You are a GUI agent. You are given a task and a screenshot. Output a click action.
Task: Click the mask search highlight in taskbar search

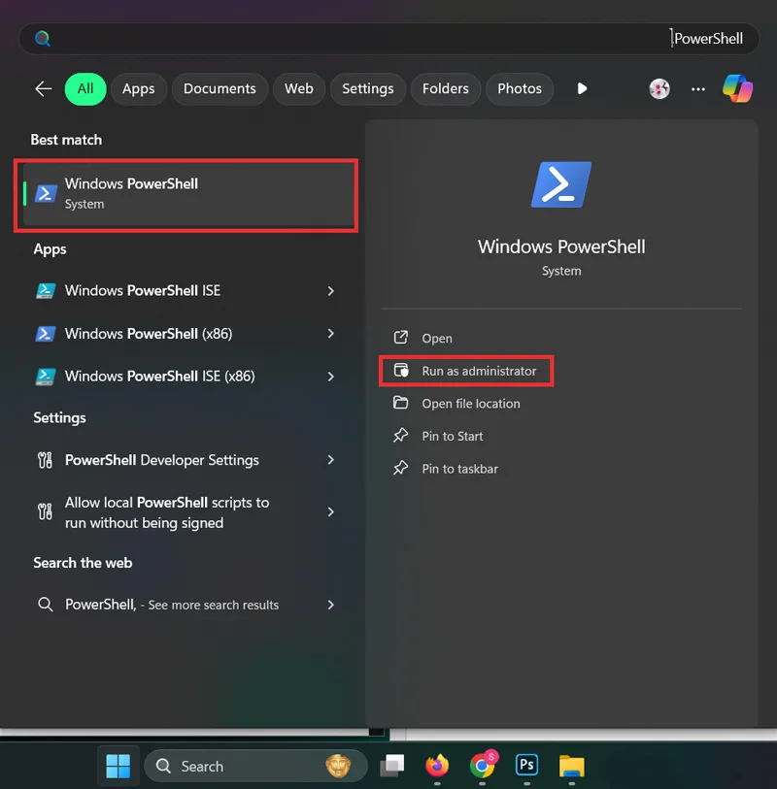[x=338, y=766]
